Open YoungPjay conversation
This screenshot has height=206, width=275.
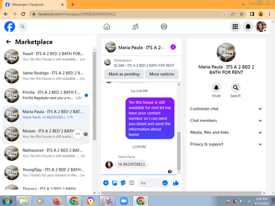(x=46, y=172)
